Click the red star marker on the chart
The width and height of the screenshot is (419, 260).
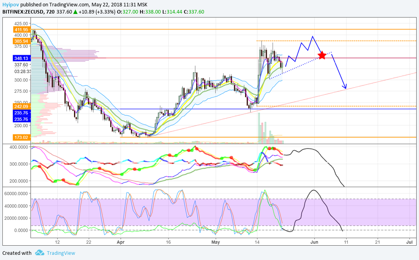coord(322,55)
